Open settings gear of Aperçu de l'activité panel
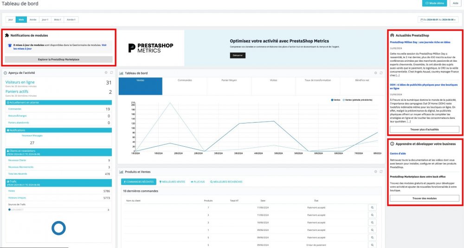This screenshot has height=248, width=464. (106, 72)
